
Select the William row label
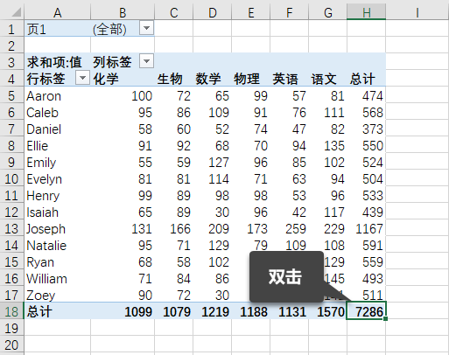coord(58,279)
